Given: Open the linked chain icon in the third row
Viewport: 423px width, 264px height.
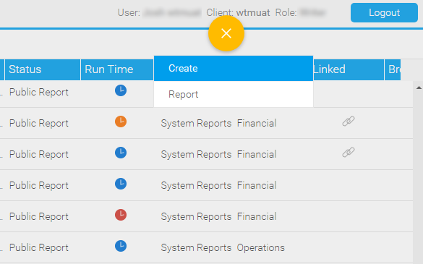Looking at the screenshot, I should coord(349,152).
